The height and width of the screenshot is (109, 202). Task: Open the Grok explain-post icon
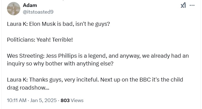(x=183, y=5)
